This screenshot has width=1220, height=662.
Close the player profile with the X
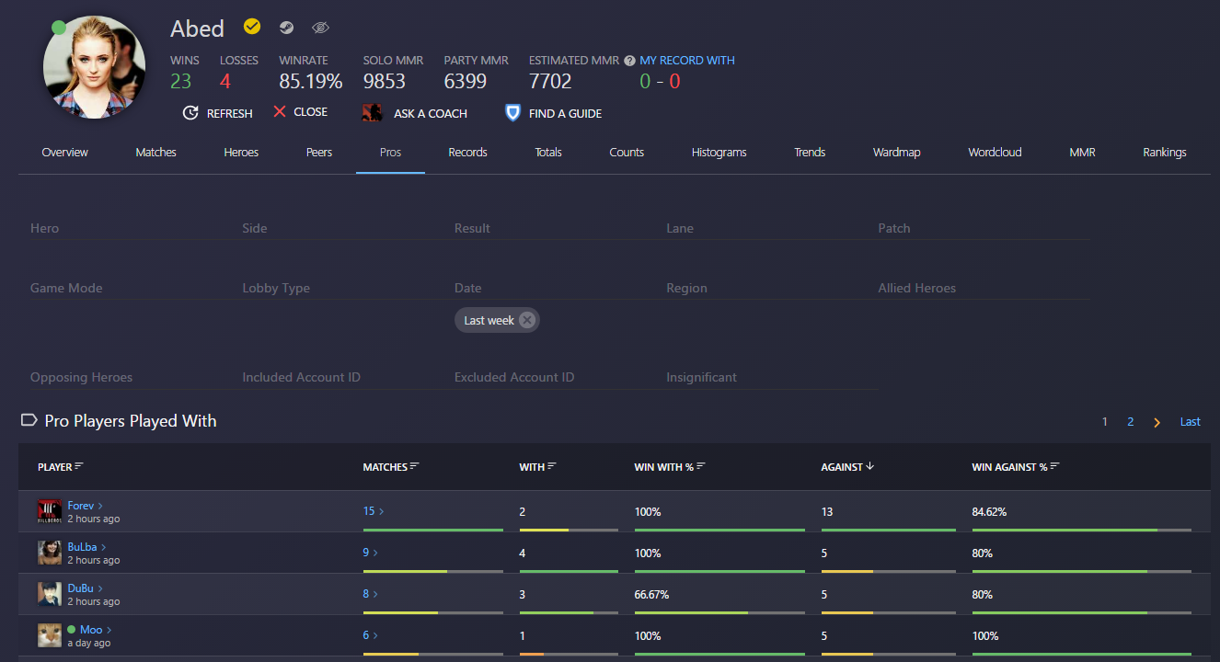pyautogui.click(x=280, y=112)
